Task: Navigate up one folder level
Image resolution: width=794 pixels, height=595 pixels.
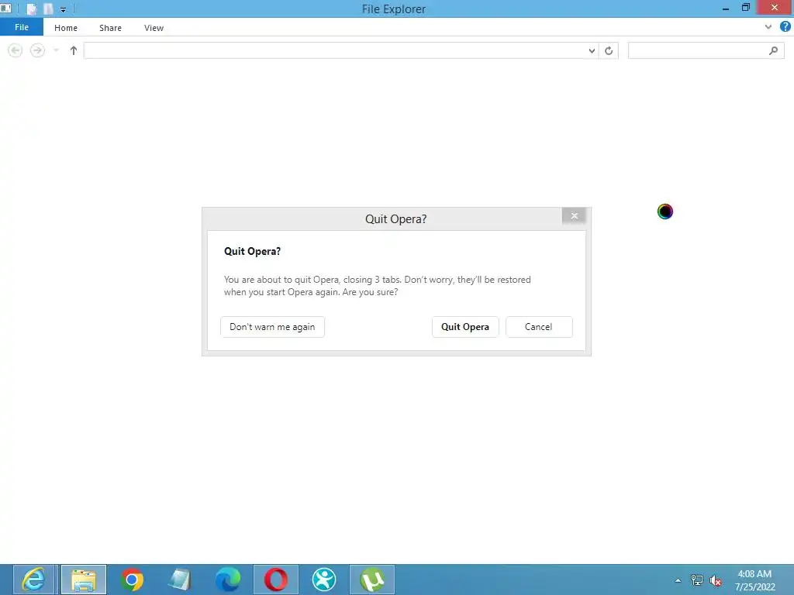Action: (x=74, y=50)
